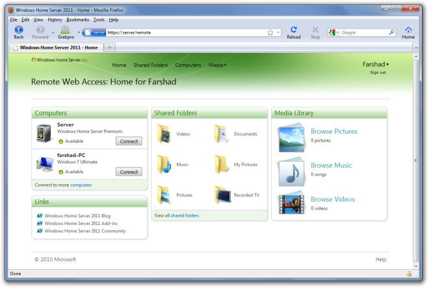Click the Back arrow icon
Image resolution: width=429 pixels, height=288 pixels.
tap(19, 29)
